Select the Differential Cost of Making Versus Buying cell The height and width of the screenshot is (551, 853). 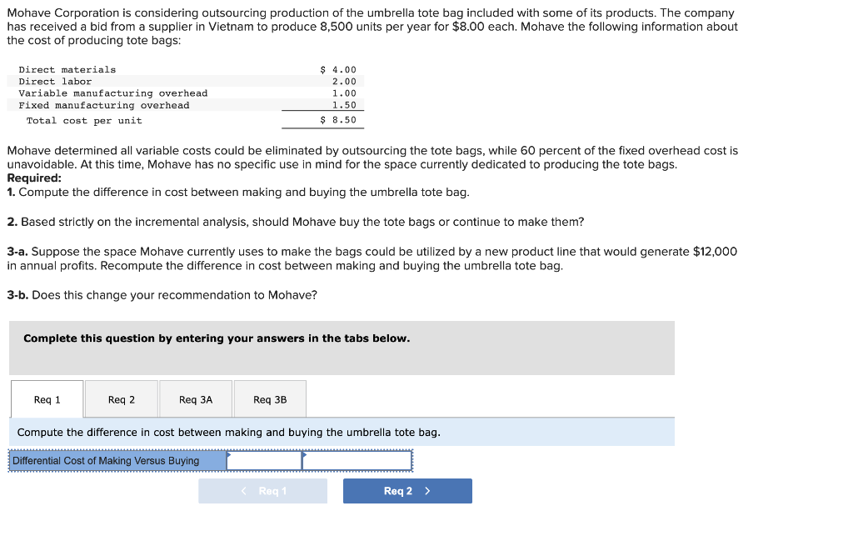coord(115,460)
